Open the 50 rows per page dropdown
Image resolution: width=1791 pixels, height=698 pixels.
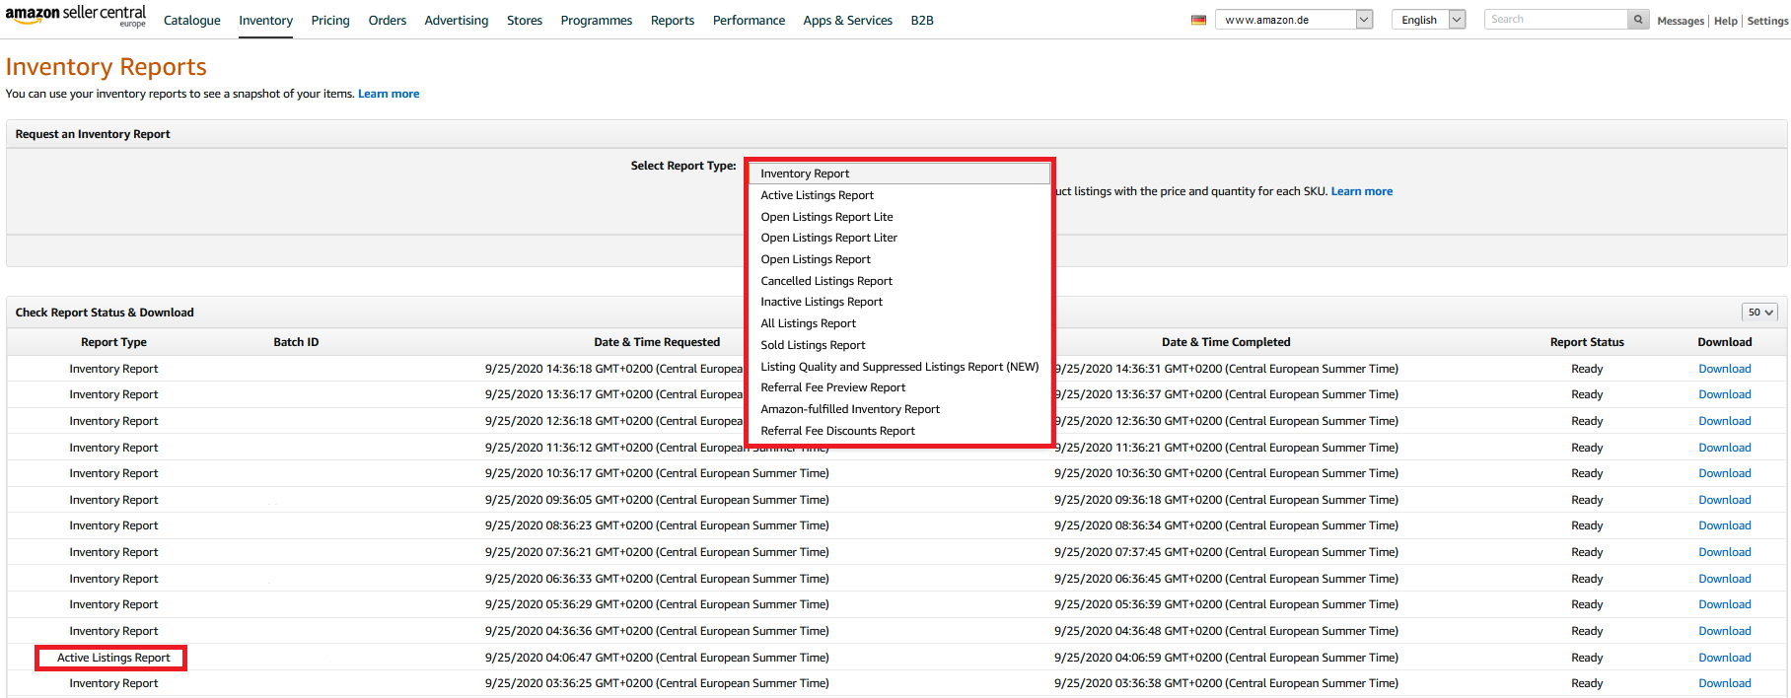pyautogui.click(x=1759, y=313)
